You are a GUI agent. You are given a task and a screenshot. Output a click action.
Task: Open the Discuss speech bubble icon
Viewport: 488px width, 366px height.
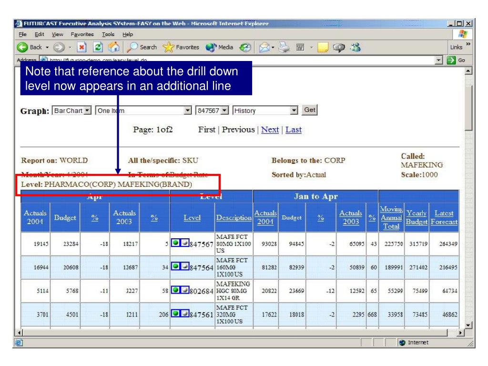pos(339,47)
